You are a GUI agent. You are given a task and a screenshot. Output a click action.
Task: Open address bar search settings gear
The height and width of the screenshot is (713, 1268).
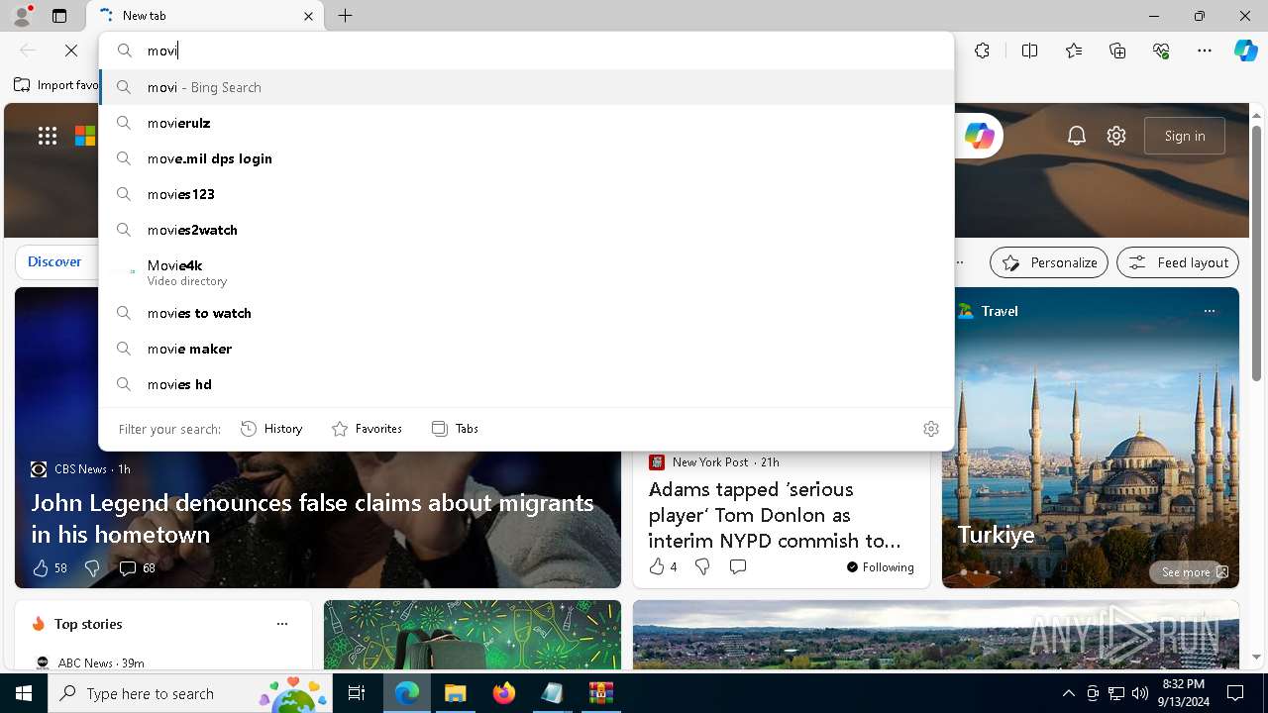click(x=931, y=429)
